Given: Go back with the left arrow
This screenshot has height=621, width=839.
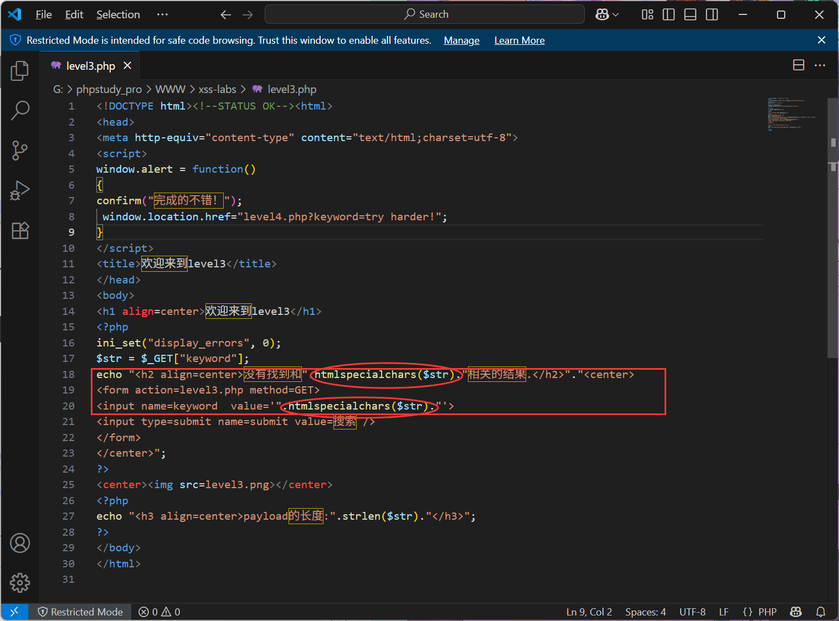Looking at the screenshot, I should click(226, 14).
